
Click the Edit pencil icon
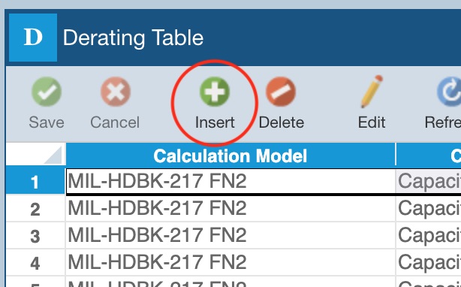[x=372, y=91]
